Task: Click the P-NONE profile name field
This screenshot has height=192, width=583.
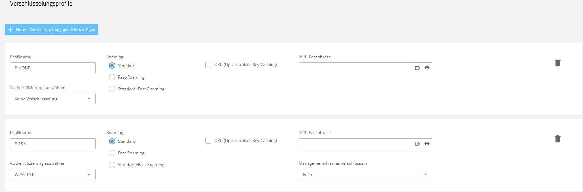Action: coord(53,68)
